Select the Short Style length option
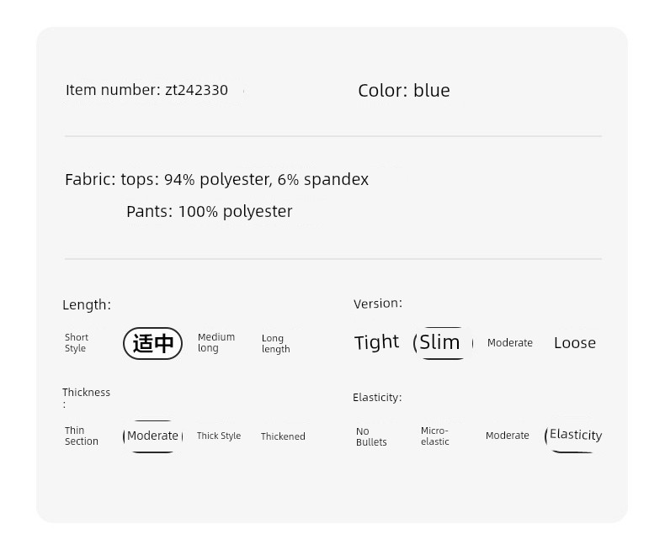Screen dimensions: 665x539 [x=77, y=343]
